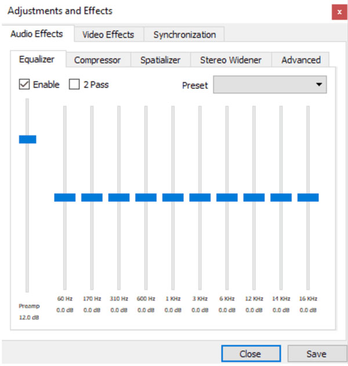Viewport: 348px width, 366px height.
Task: Click the 600 Hz band slider handle
Action: pos(146,197)
